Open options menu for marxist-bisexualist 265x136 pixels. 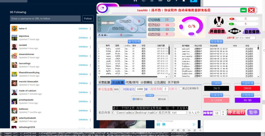[90, 83]
